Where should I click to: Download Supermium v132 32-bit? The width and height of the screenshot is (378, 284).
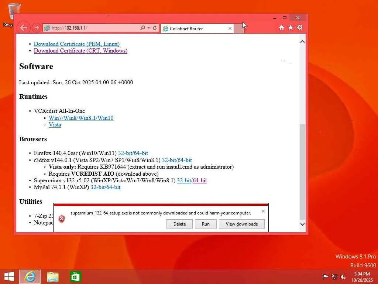pos(184,180)
